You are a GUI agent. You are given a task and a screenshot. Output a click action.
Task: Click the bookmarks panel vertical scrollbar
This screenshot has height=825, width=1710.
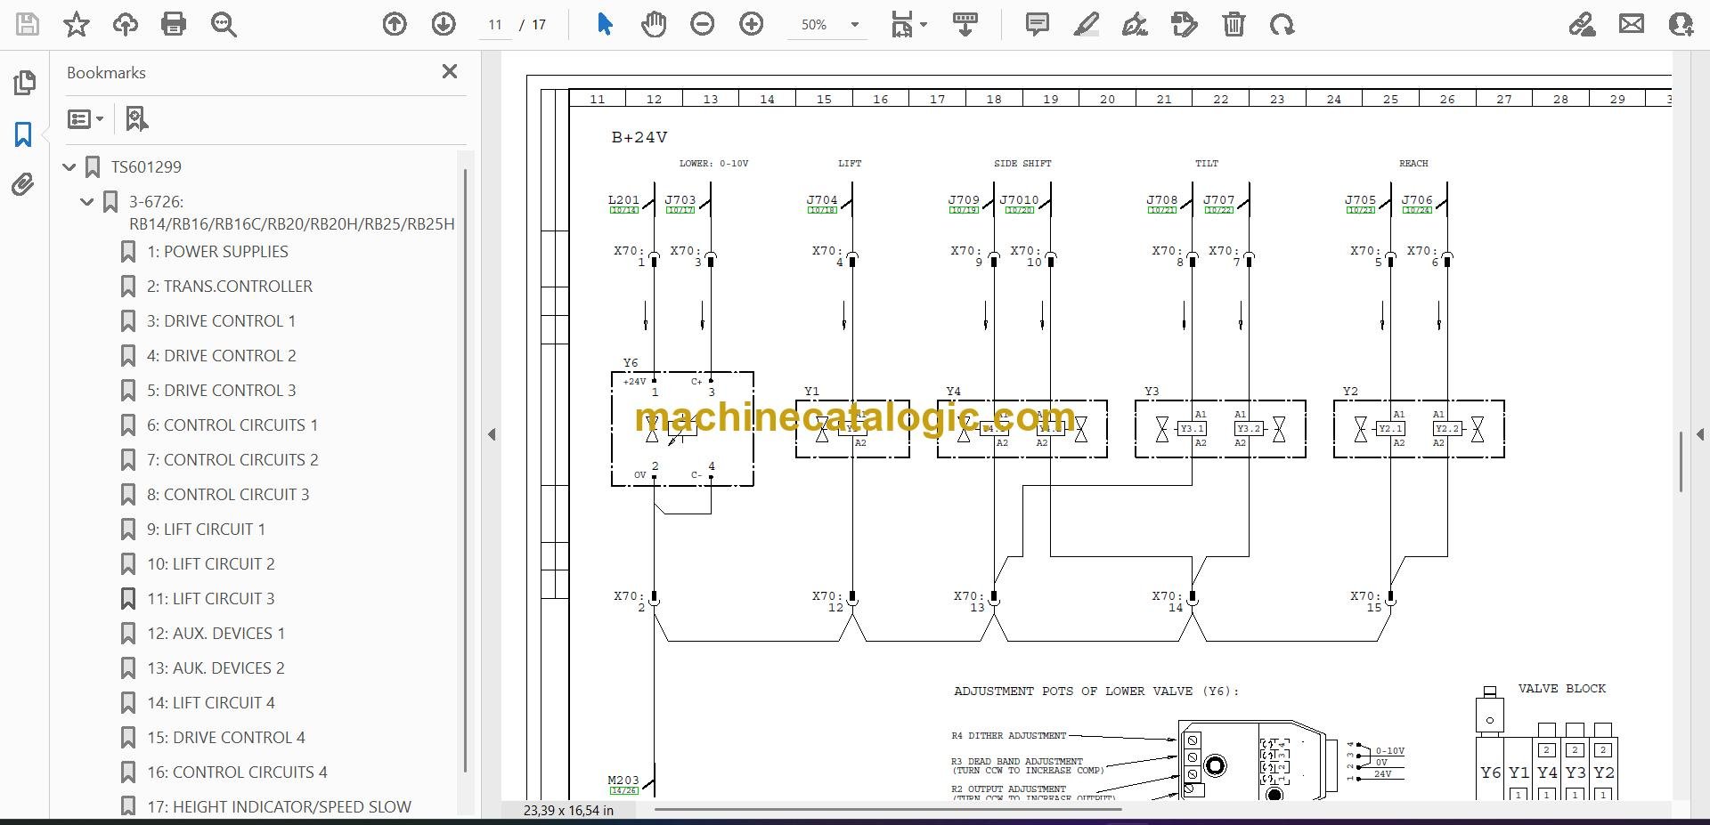click(465, 469)
